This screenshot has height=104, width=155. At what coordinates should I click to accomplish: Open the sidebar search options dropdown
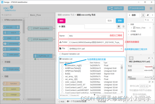pos(152,20)
